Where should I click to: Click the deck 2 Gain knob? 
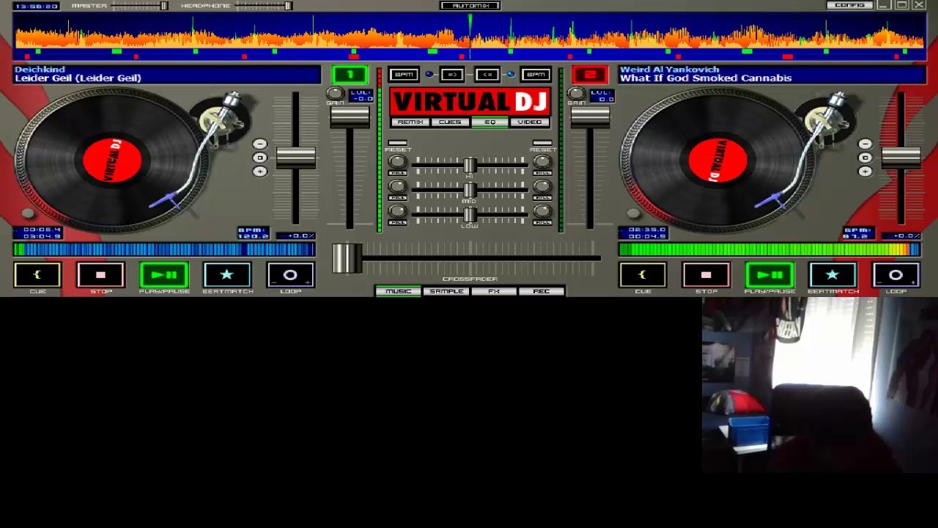577,93
